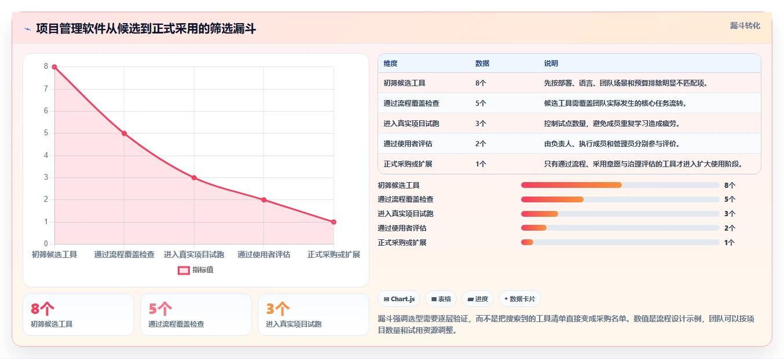Click 8个 value beside the progress bar
The height and width of the screenshot is (359, 784).
(730, 186)
